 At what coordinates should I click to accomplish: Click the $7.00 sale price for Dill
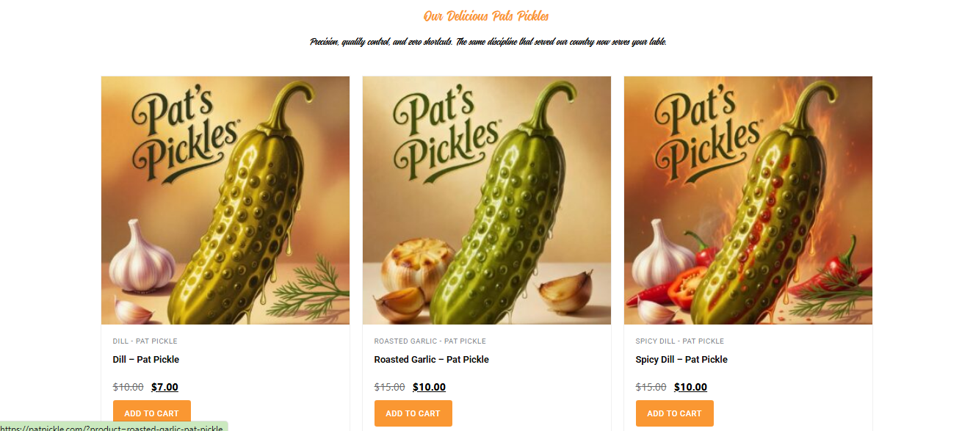click(x=164, y=387)
